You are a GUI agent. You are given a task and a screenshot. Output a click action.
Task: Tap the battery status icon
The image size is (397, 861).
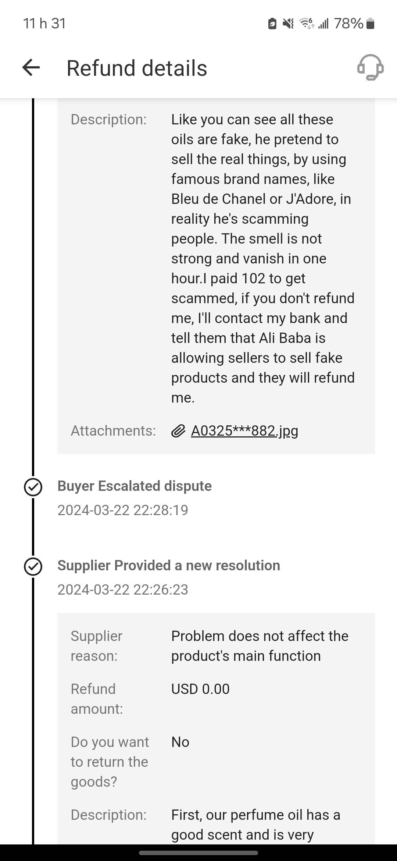pyautogui.click(x=371, y=24)
